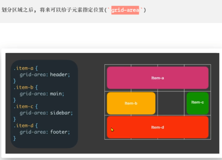The height and width of the screenshot is (160, 222).
Task: Click the sidebar value in the code
Action: tap(61, 113)
